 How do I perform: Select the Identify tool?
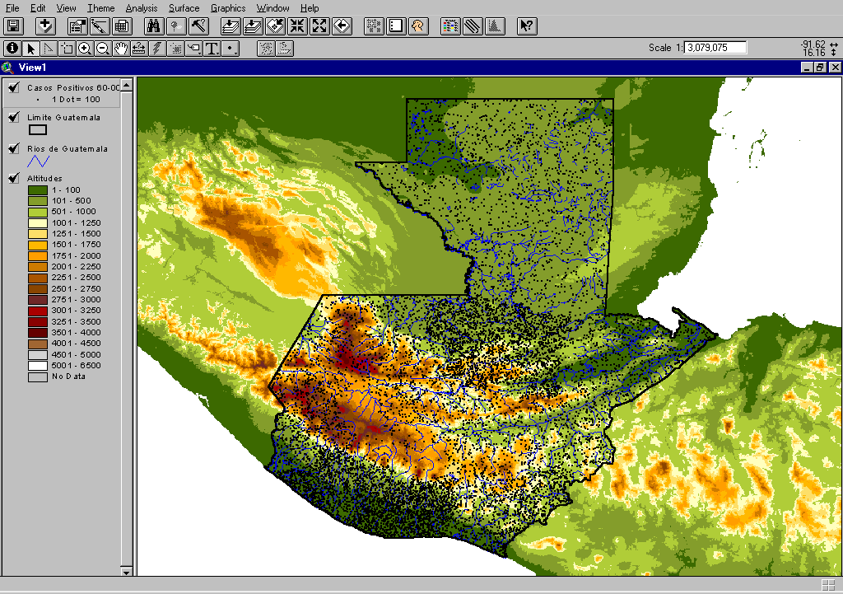click(12, 49)
